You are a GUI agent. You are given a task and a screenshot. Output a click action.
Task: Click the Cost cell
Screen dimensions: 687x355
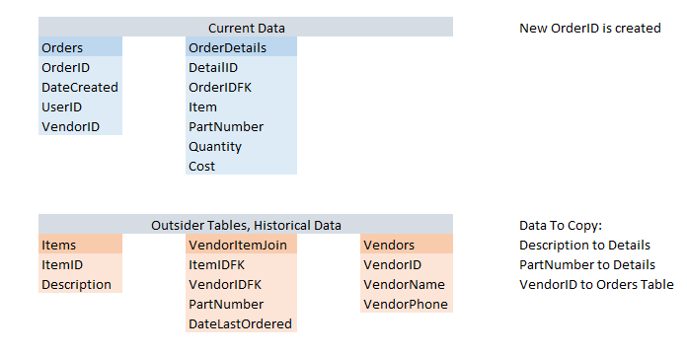241,165
